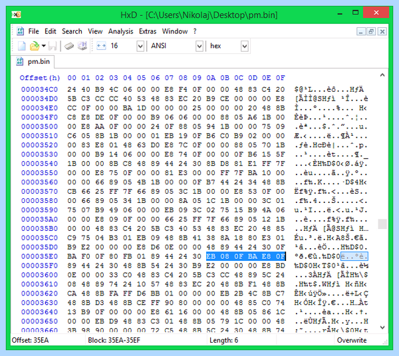Click byte BA at start of row 000035E0
Viewport: 399px width, 356px height.
pos(72,256)
